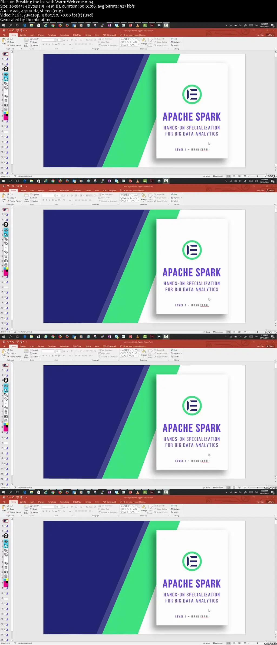Viewport: 277px width, 645px height.
Task: Open the File tab in first frame
Action: 4,35
